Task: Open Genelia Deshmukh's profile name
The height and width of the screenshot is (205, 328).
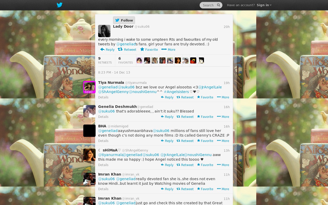Action: (117, 107)
